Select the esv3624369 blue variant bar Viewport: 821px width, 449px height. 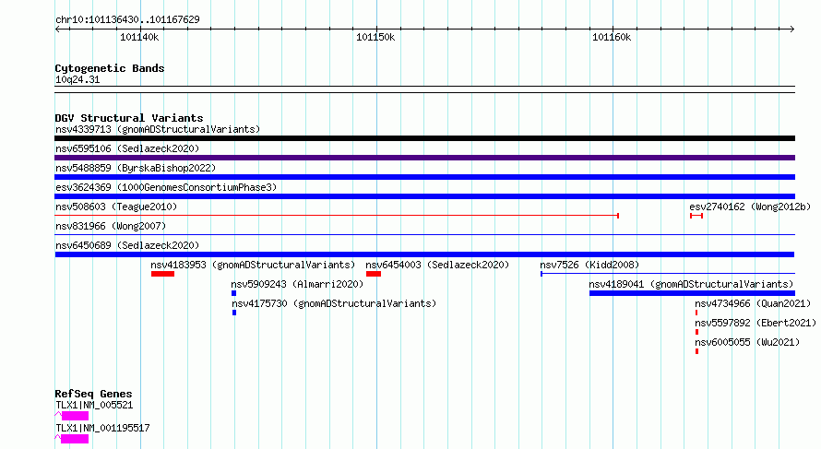[424, 196]
